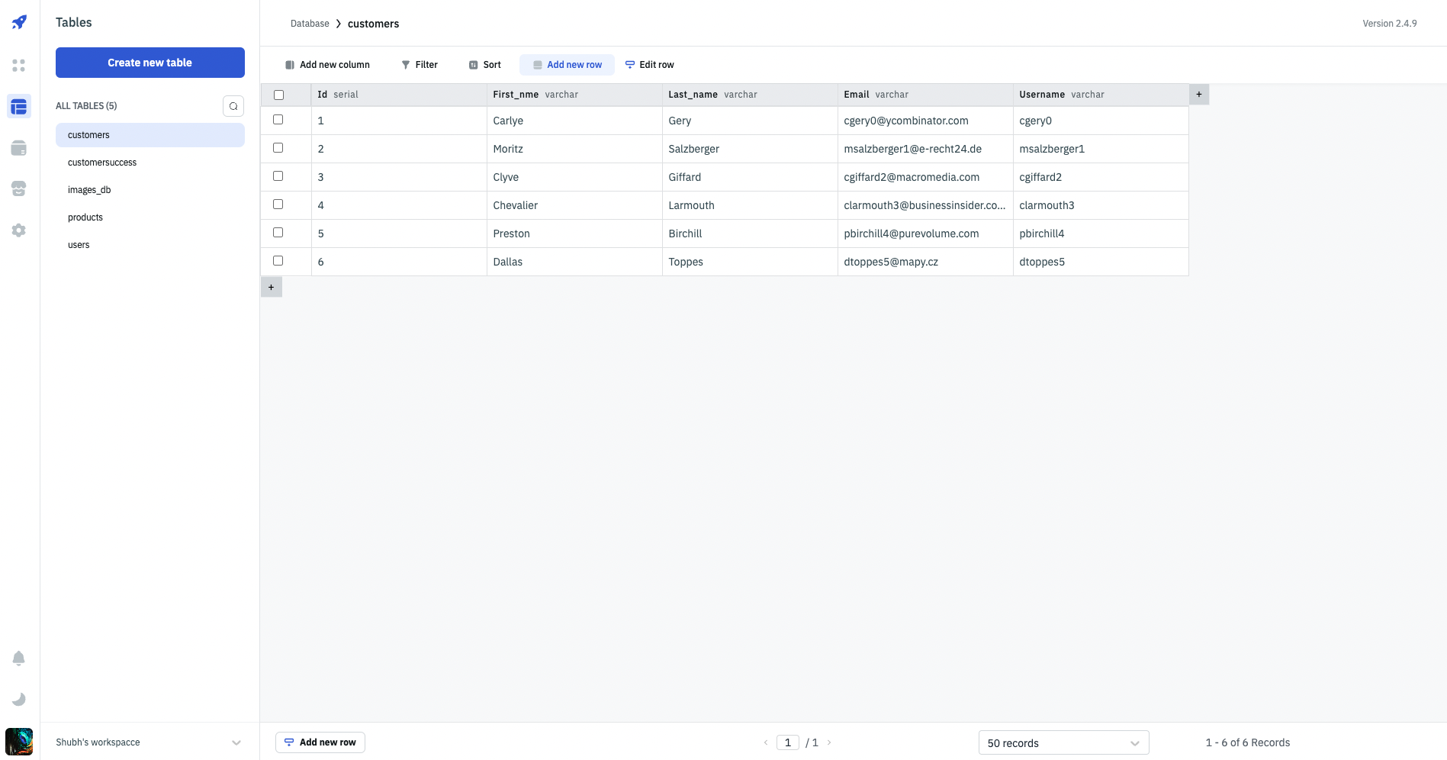Select the database tables sidebar icon

[x=19, y=107]
